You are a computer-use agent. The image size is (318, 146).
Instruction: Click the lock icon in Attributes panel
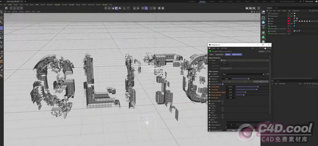tap(265, 48)
